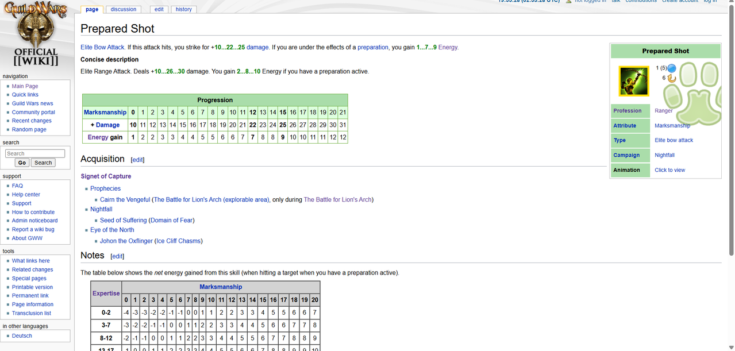
Task: Open What links here tool
Action: [x=31, y=261]
